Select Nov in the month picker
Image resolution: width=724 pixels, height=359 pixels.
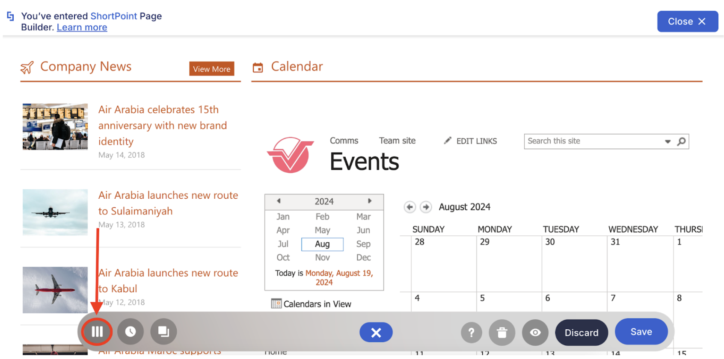click(x=322, y=258)
